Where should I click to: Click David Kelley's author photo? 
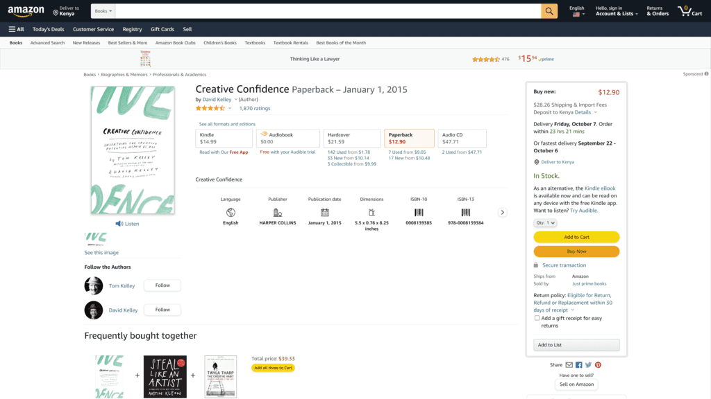point(94,310)
